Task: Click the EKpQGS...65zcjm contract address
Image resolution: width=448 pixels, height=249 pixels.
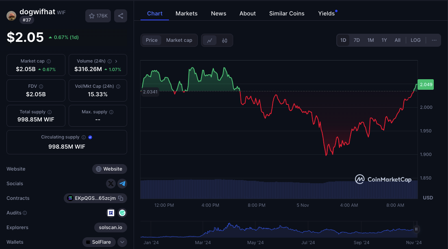Action: 95,198
